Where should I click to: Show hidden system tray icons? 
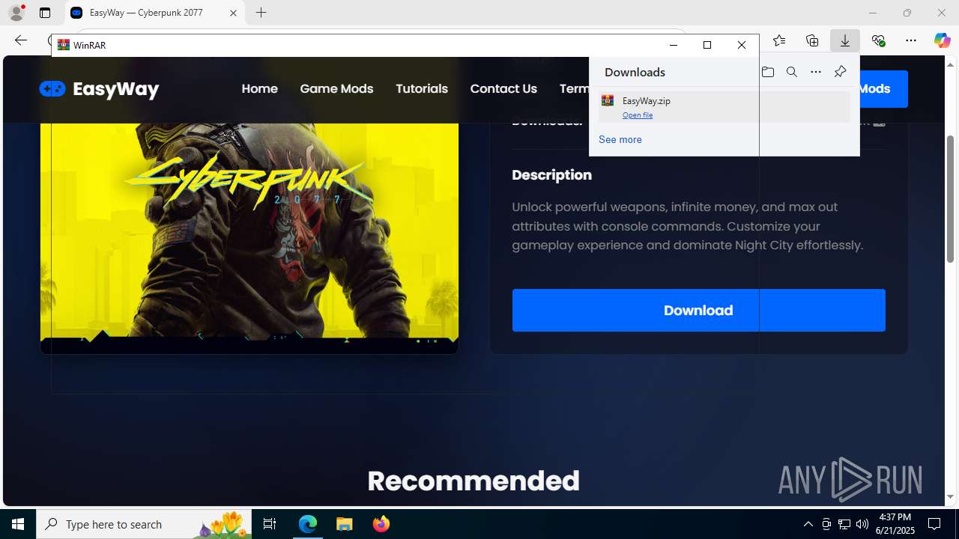(x=808, y=524)
